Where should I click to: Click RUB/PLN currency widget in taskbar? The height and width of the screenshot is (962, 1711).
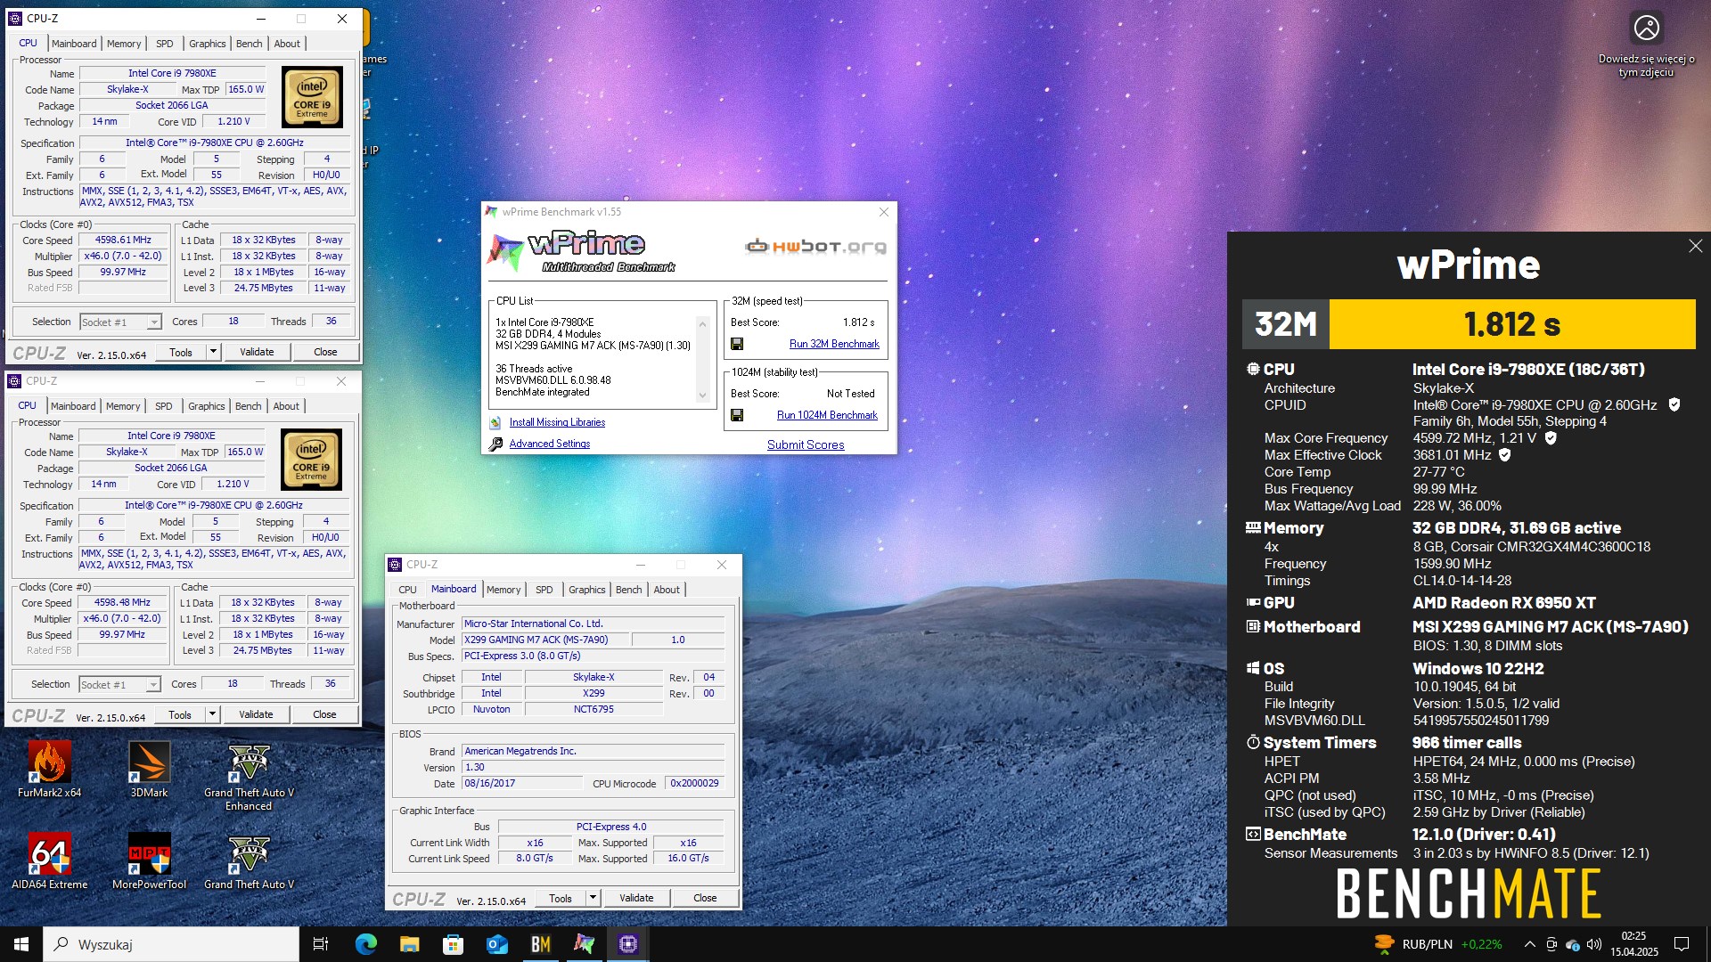click(x=1438, y=944)
